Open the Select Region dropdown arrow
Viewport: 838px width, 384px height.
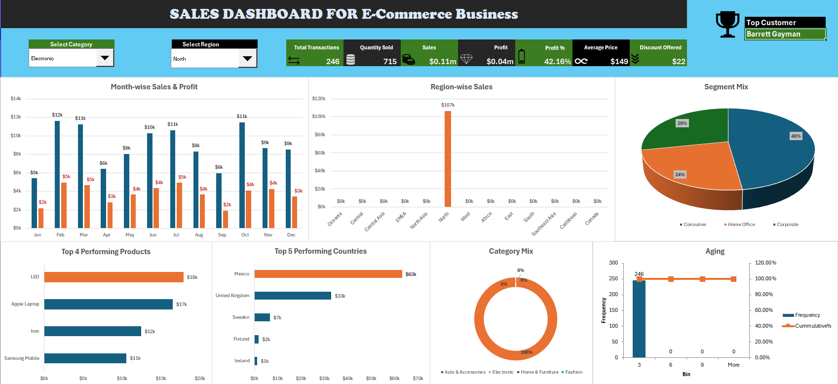tap(247, 58)
